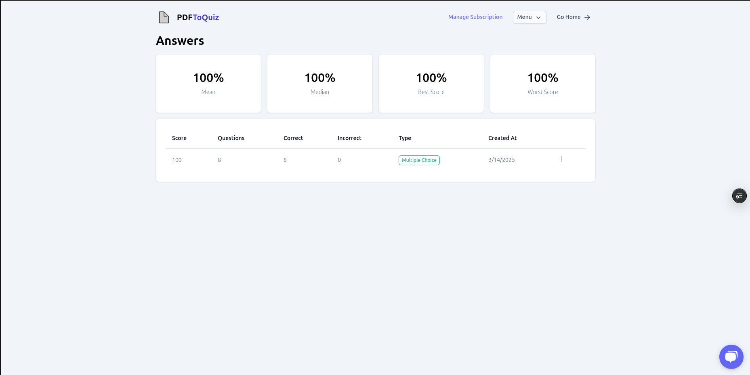The height and width of the screenshot is (375, 750).
Task: Select the Median 100% stat card
Action: coord(320,84)
